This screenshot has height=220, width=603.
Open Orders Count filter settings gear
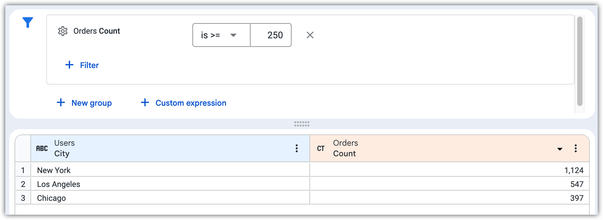[63, 31]
